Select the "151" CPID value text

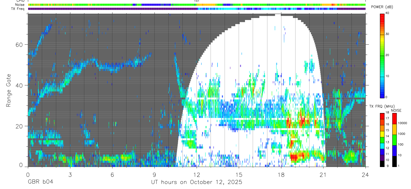pyautogui.click(x=196, y=1)
